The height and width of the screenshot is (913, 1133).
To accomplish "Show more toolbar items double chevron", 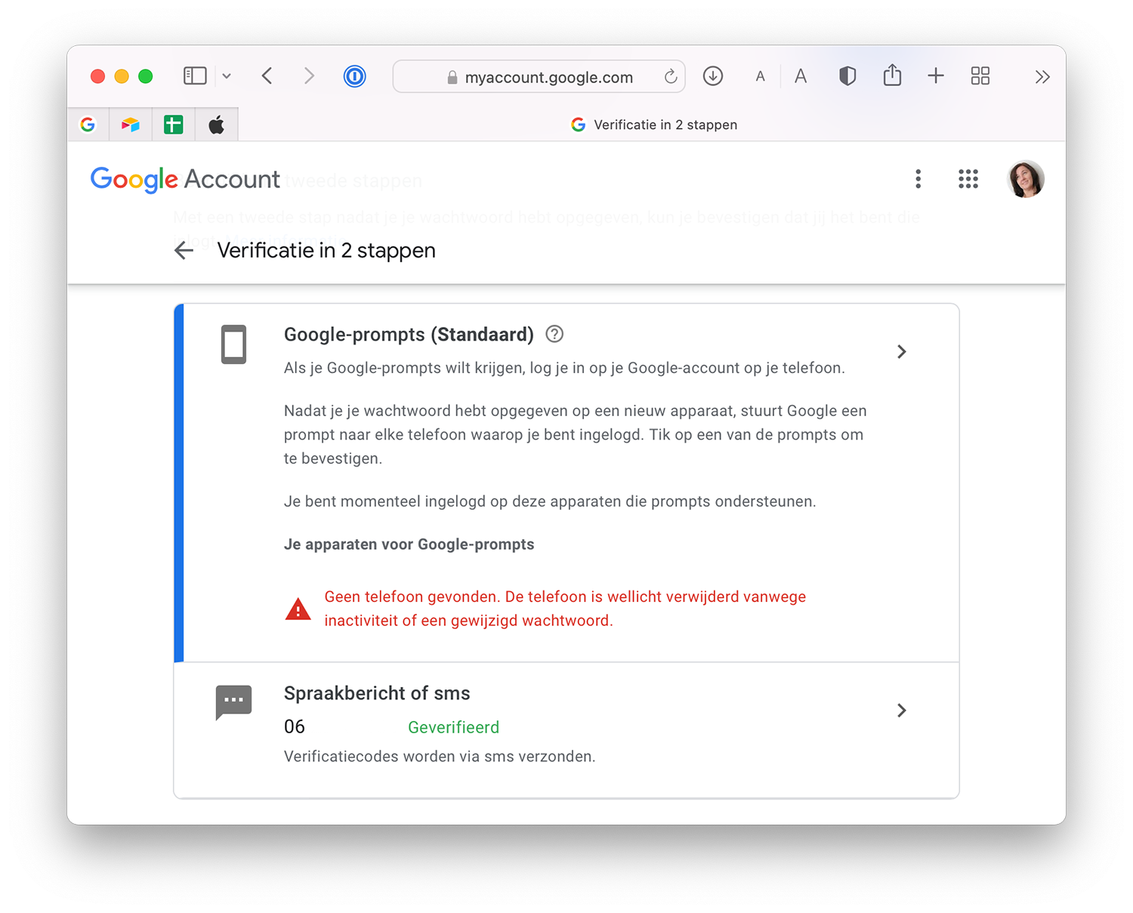I will pyautogui.click(x=1042, y=77).
